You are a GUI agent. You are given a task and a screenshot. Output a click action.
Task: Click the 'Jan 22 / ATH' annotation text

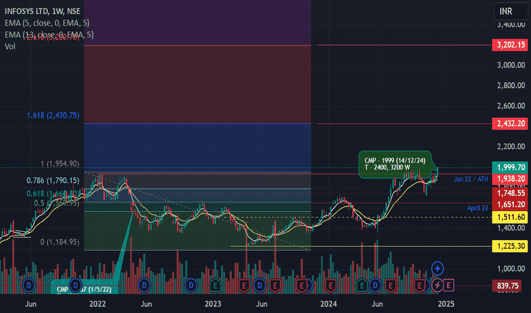(471, 179)
